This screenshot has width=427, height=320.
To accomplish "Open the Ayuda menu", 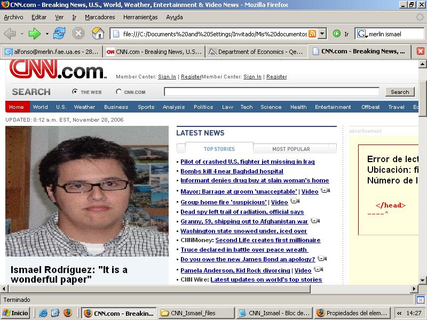I will pyautogui.click(x=175, y=17).
